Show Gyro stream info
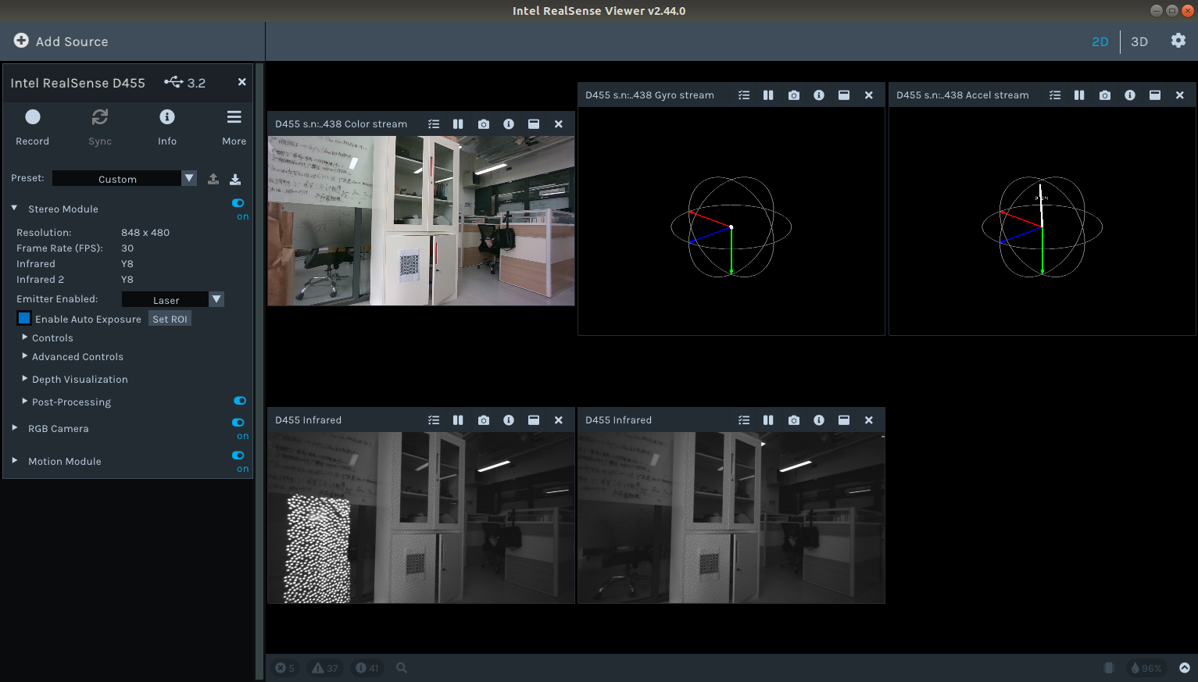Image resolution: width=1198 pixels, height=682 pixels. coord(819,95)
